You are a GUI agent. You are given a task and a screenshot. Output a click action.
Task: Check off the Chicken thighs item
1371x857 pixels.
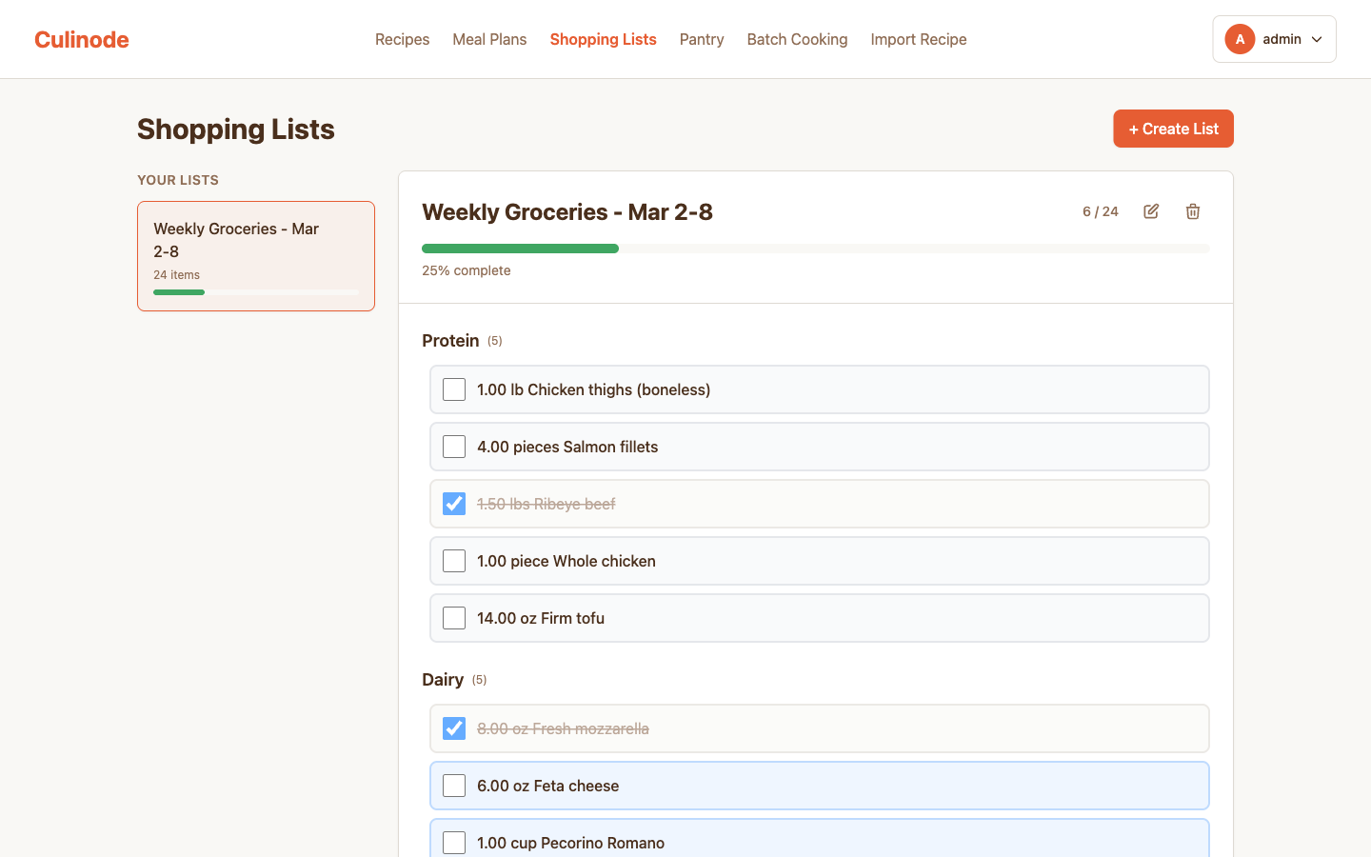tap(453, 389)
